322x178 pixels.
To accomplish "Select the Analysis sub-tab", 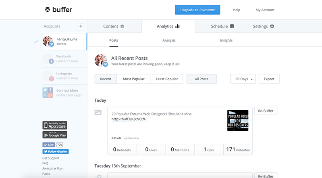I will pos(169,40).
